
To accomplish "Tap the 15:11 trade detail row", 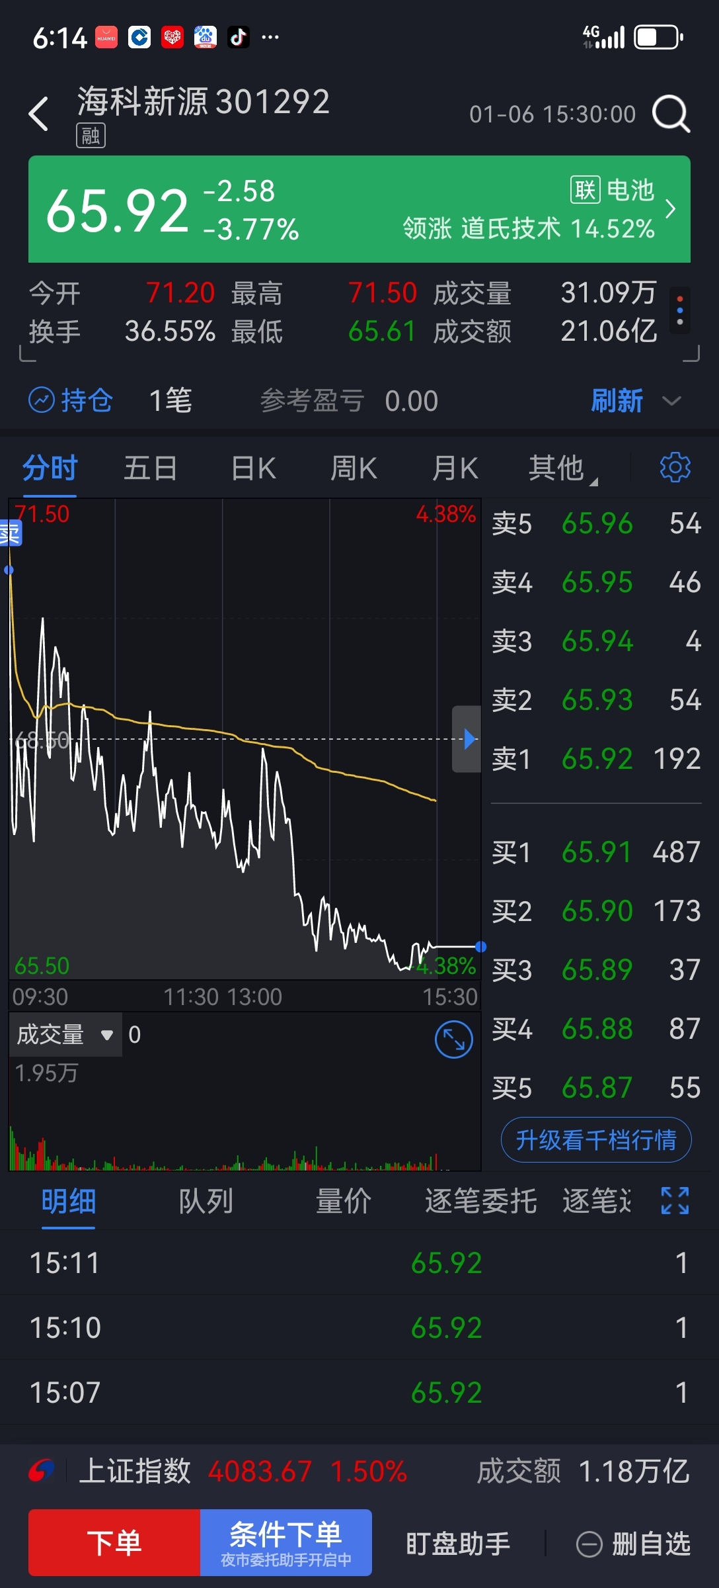I will 359,1262.
